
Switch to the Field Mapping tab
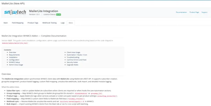pos(18,23)
